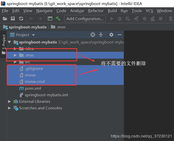Click the locate target crosshair icon in Project panel
174x141 pixels.
click(93, 35)
